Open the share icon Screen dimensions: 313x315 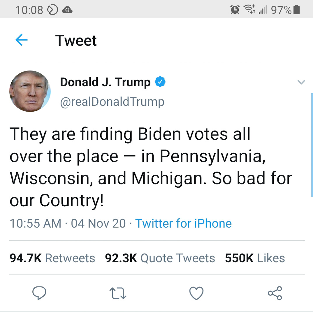275,293
